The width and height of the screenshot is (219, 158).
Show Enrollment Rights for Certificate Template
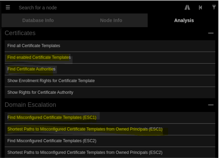click(x=51, y=80)
